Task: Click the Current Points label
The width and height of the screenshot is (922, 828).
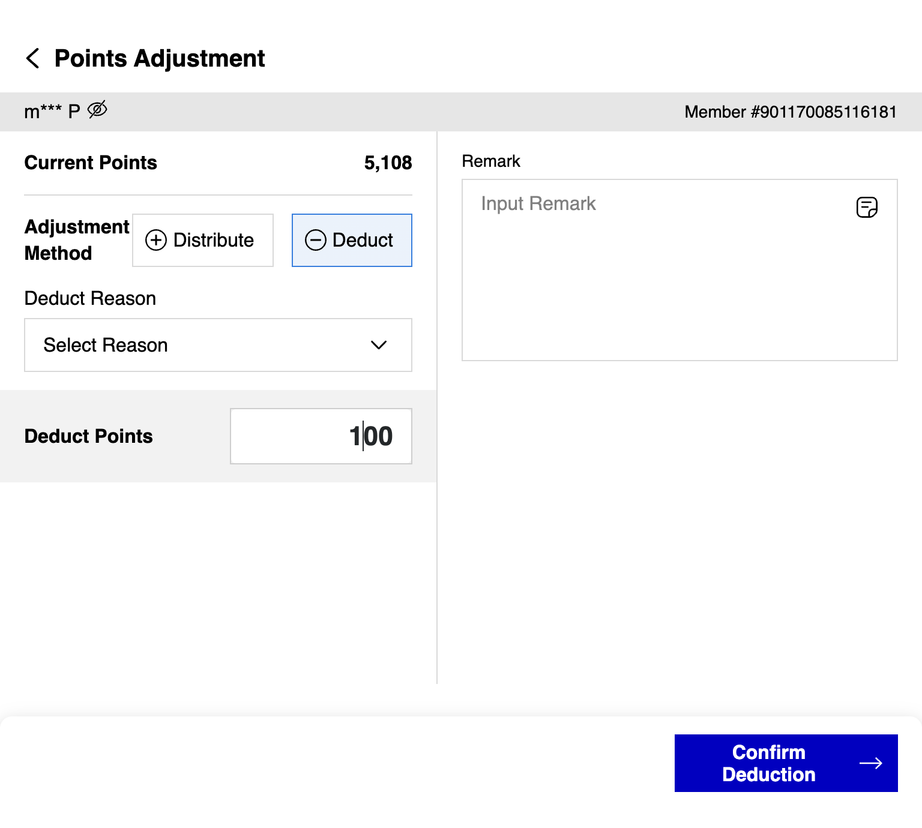Action: click(x=91, y=163)
